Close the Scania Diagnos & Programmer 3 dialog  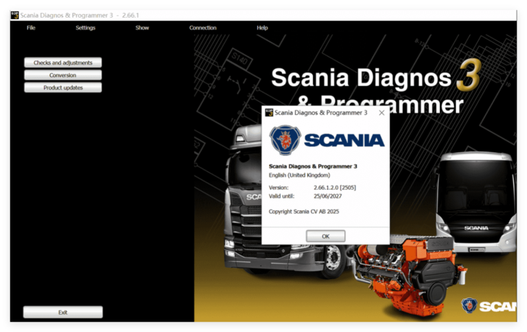(382, 113)
